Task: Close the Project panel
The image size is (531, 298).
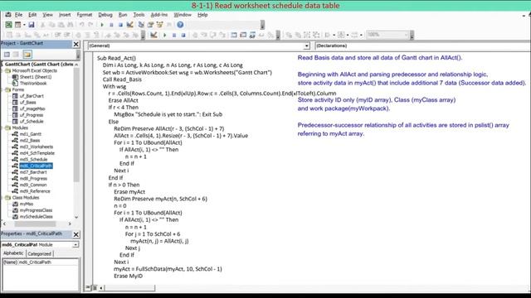Action: tap(76, 44)
